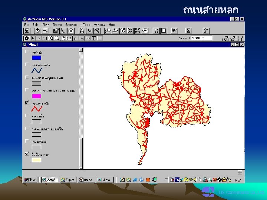Click the legend scrollbar up arrow
This screenshot has width=267, height=200.
pos(81,50)
